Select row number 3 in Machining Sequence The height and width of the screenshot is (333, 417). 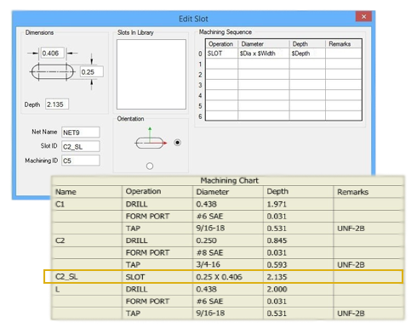pyautogui.click(x=200, y=85)
